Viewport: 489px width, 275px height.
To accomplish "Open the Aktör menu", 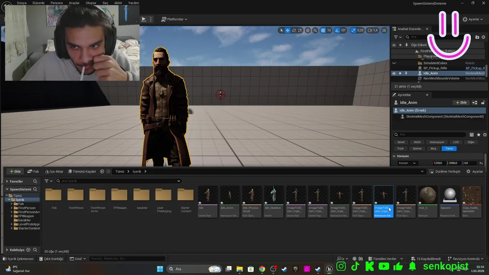I will point(118,3).
